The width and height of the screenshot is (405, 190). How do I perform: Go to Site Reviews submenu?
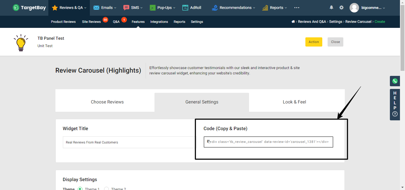(91, 22)
